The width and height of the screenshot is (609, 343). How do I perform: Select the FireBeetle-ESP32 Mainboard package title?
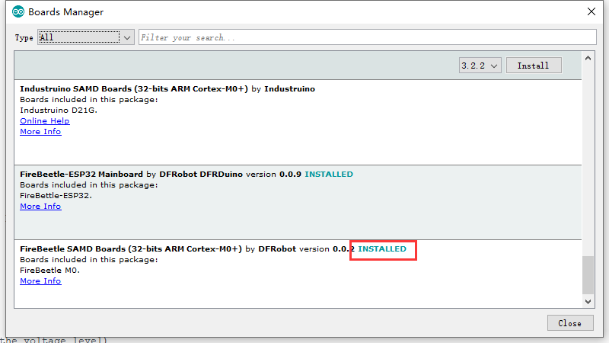(81, 175)
